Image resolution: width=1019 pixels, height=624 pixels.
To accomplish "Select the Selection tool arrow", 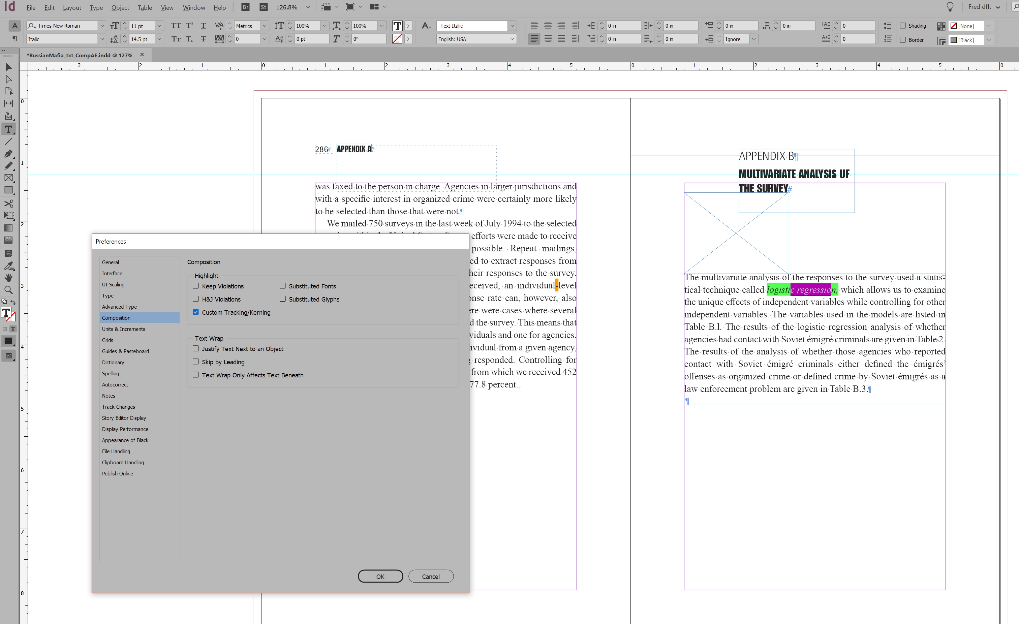I will (9, 67).
